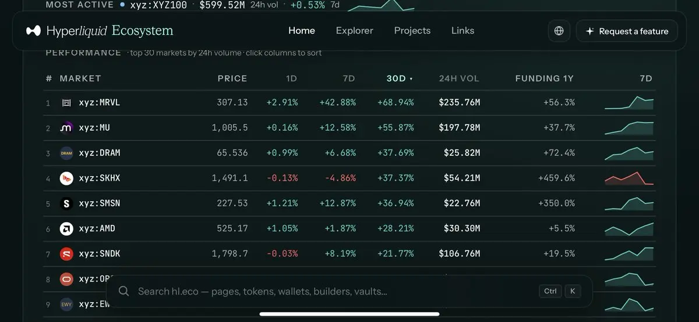Image resolution: width=699 pixels, height=322 pixels.
Task: Sort table by PRICE column header
Action: [232, 78]
